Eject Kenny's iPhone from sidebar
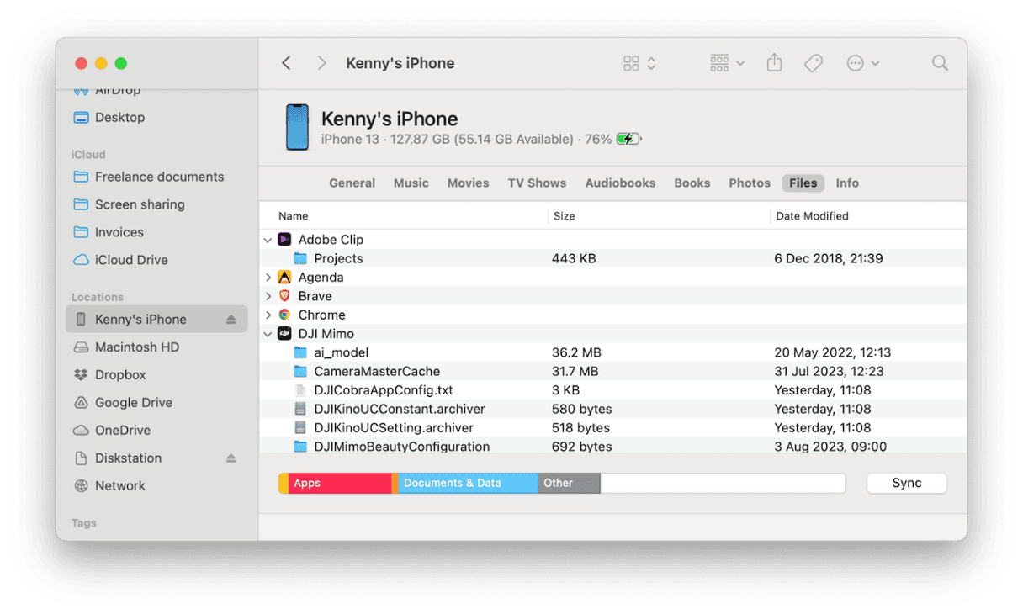1023x614 pixels. (231, 320)
